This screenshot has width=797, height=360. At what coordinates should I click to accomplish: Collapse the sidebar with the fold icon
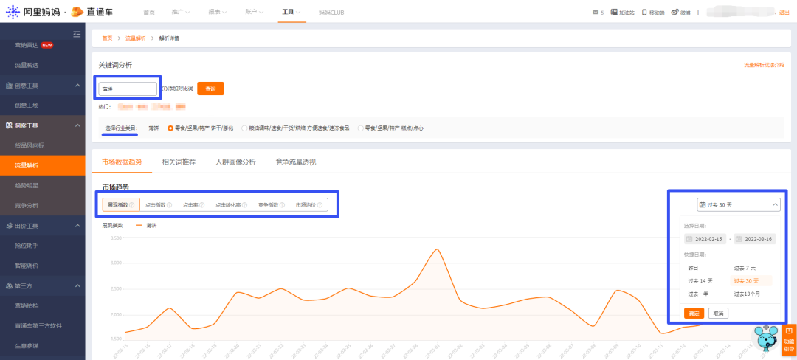77,34
